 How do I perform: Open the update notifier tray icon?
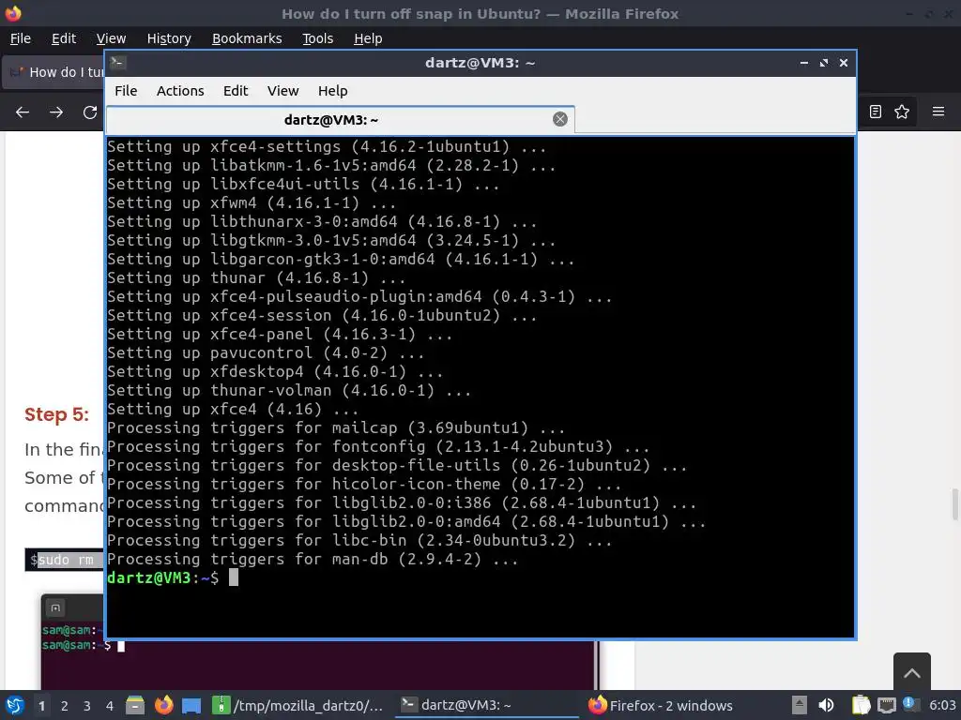[910, 704]
